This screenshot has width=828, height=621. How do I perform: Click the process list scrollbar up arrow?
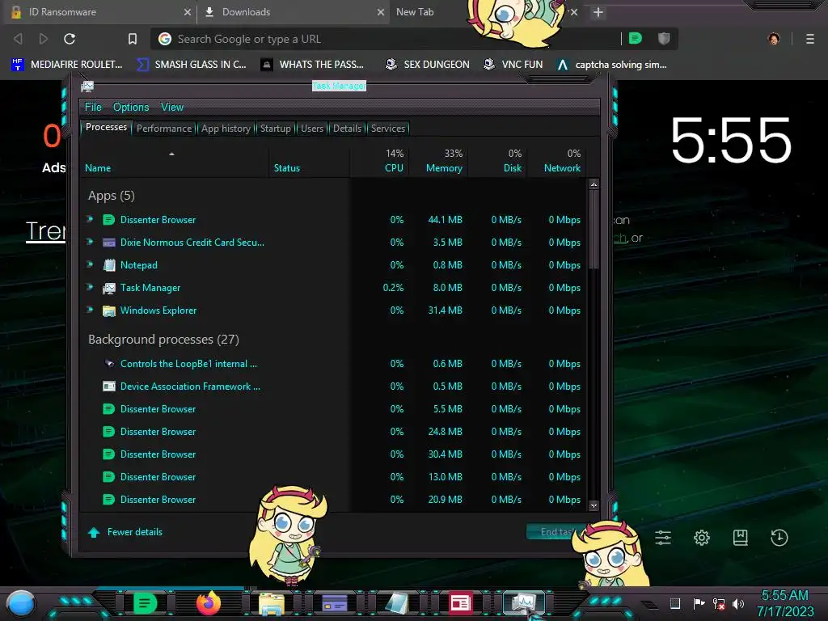pyautogui.click(x=594, y=184)
